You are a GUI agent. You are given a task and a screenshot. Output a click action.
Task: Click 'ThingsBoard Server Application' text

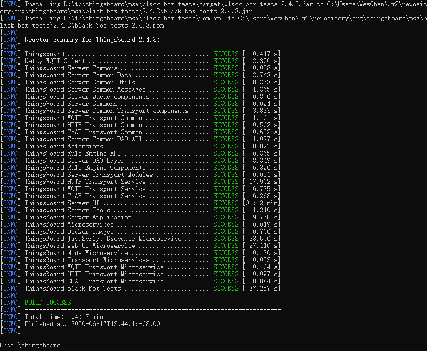click(78, 217)
